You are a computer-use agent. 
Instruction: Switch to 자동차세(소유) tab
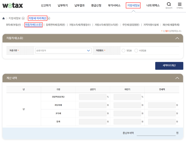33,25
